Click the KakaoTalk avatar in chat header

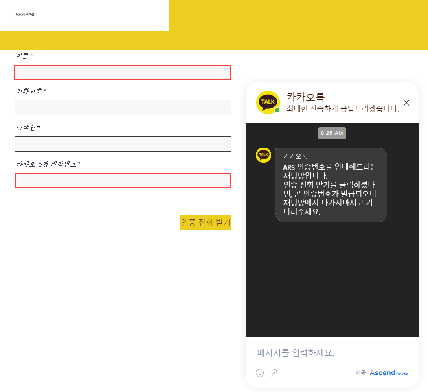click(268, 102)
